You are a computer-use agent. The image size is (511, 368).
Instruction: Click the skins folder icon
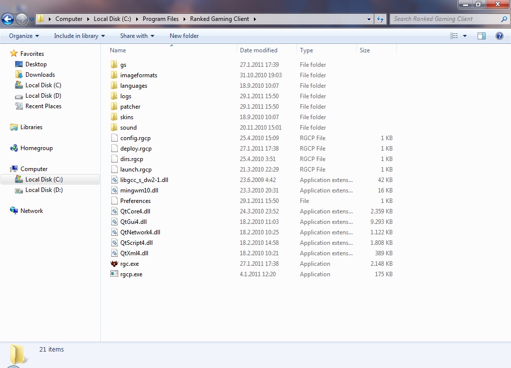pos(114,117)
